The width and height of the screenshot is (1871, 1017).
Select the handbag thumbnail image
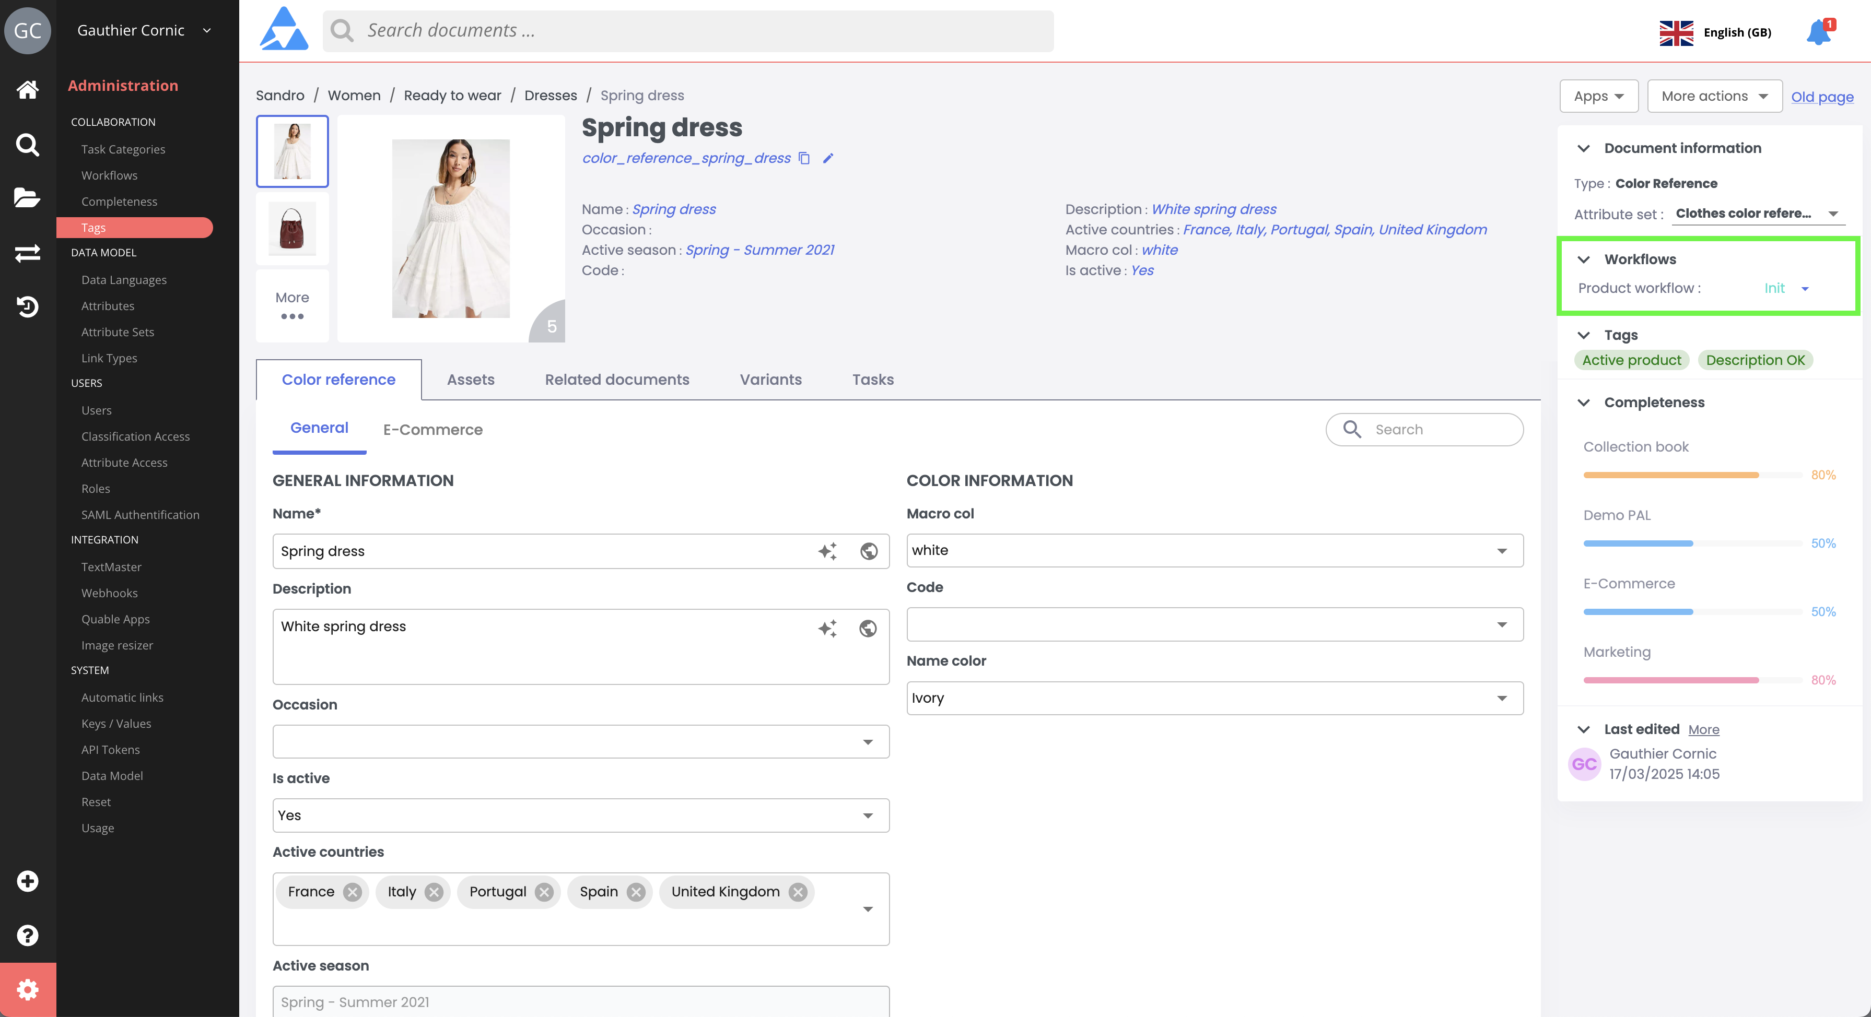tap(292, 228)
